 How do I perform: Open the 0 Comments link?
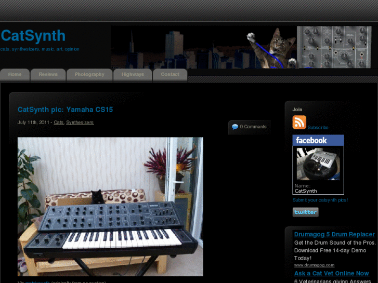[253, 127]
